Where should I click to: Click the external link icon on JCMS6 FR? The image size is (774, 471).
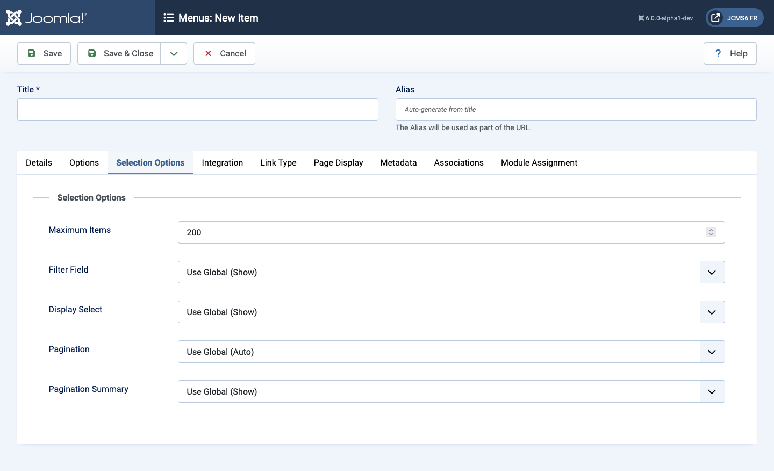[x=715, y=17]
